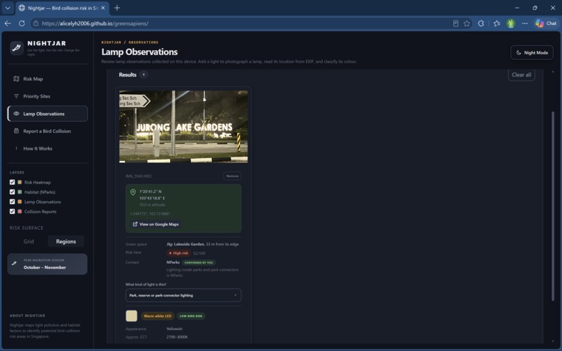Viewport: 562px width, 351px height.
Task: Click the browser profile avatar
Action: [510, 23]
